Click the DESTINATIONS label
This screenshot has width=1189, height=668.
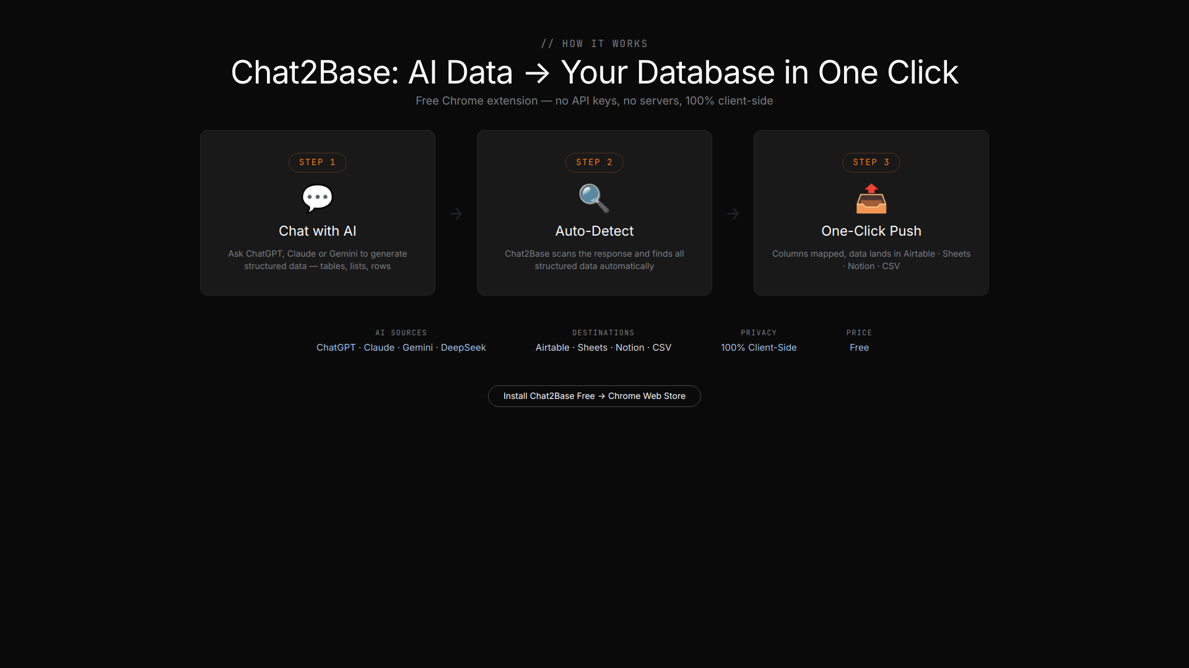coord(603,333)
